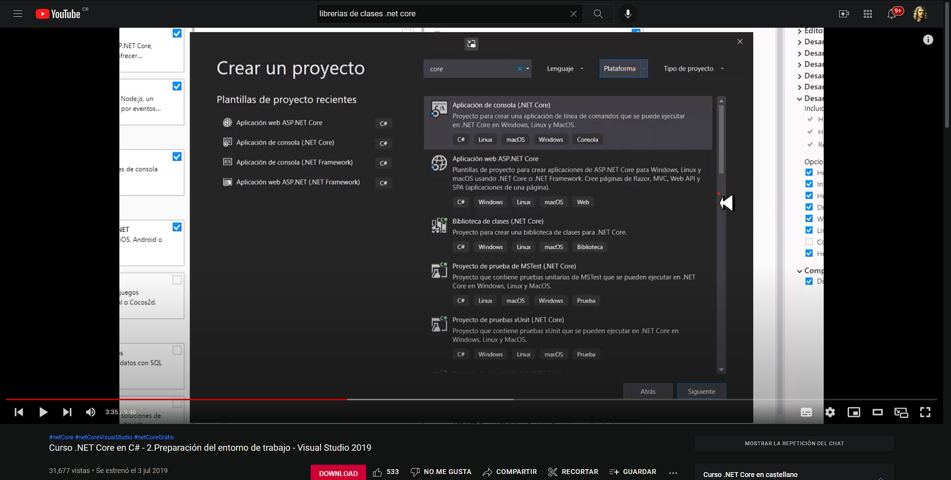Enter full screen mode
951x480 pixels.
point(925,412)
